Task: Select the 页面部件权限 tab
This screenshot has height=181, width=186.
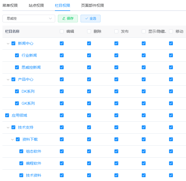Action: click(93, 5)
